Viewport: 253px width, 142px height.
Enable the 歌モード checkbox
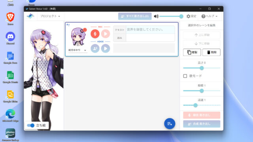(185, 76)
